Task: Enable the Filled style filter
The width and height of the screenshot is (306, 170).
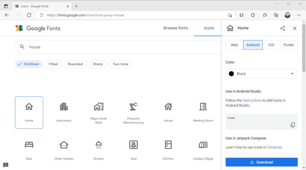Action: click(53, 64)
